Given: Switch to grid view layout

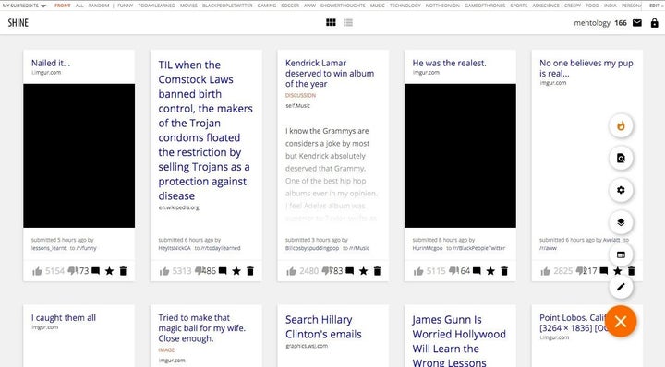Looking at the screenshot, I should (331, 22).
